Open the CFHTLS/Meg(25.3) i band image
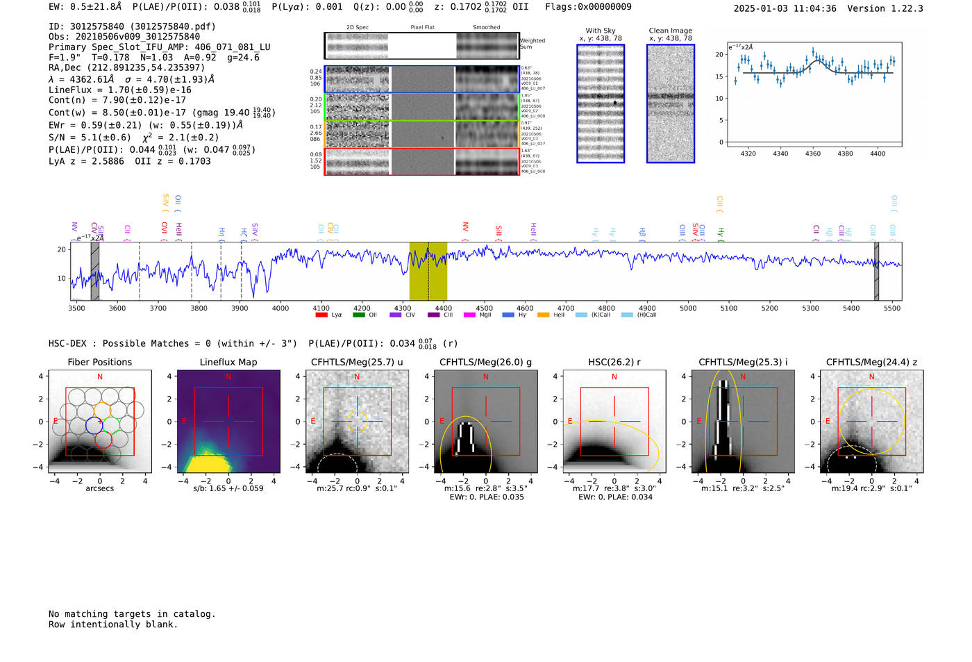The image size is (972, 662). click(743, 422)
